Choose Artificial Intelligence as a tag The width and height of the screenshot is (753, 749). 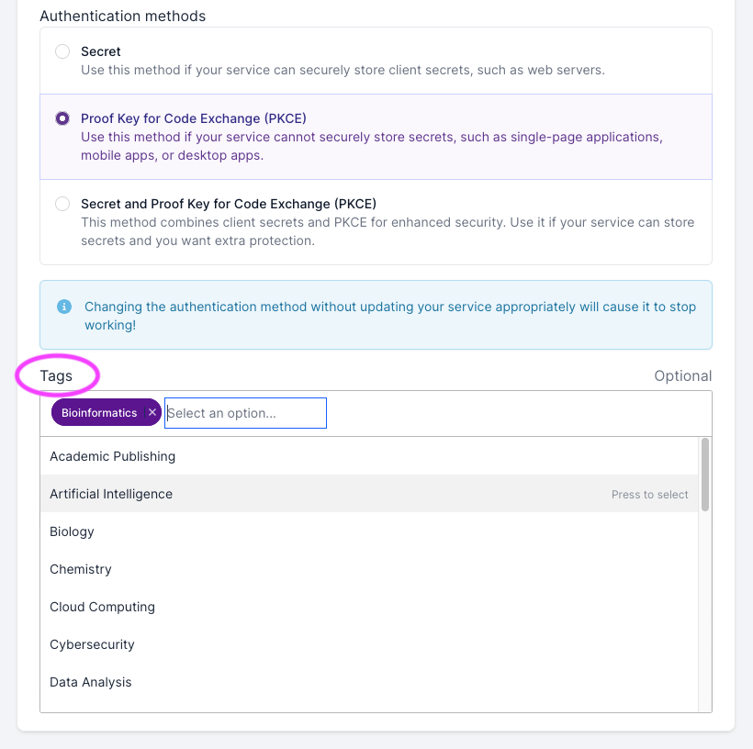pos(111,494)
